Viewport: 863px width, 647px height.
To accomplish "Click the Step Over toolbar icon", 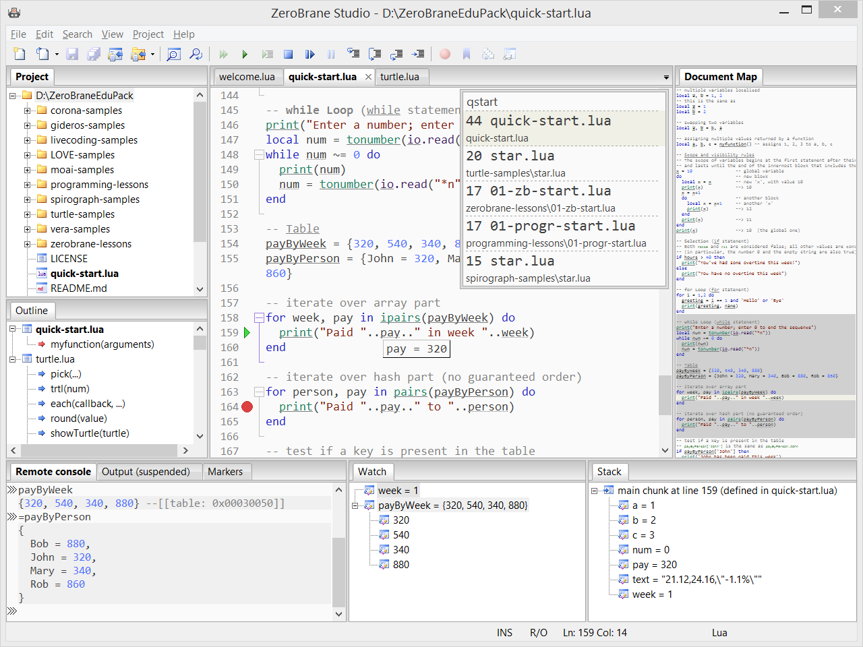I will pos(375,54).
